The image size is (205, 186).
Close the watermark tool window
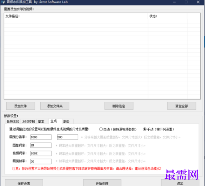198,2
